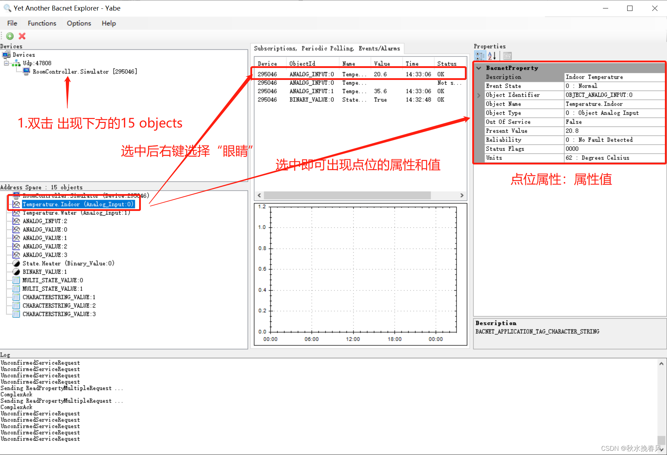Click the property pages icon in Properties
667x455 pixels.
point(507,56)
